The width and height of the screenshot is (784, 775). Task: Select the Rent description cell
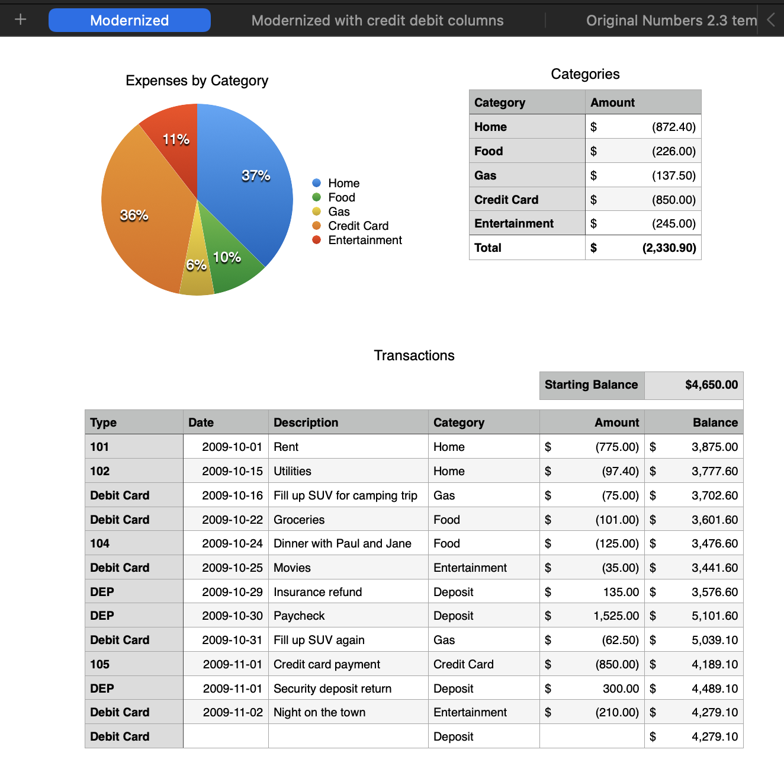click(348, 447)
